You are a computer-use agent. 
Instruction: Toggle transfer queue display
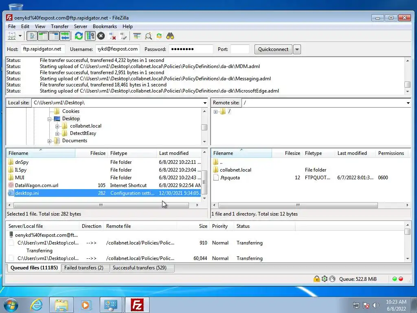point(65,36)
